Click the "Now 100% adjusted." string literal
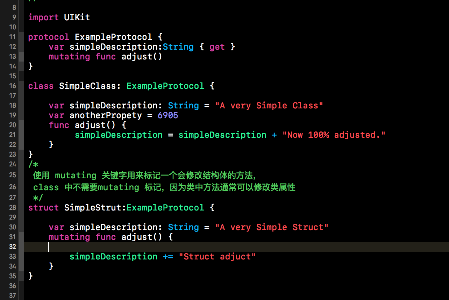Screen dimensions: 449x300 (334, 135)
